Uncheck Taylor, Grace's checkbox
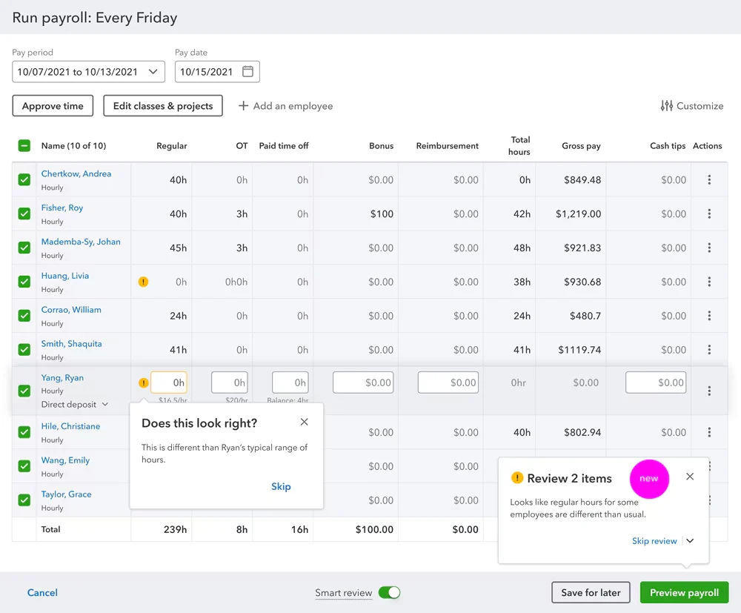741x613 pixels. pyautogui.click(x=24, y=500)
